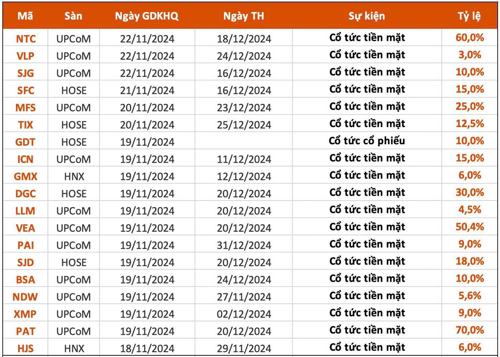Select the 50,4% ratio for VEA
Screen dimensions: 500x357
(470, 227)
